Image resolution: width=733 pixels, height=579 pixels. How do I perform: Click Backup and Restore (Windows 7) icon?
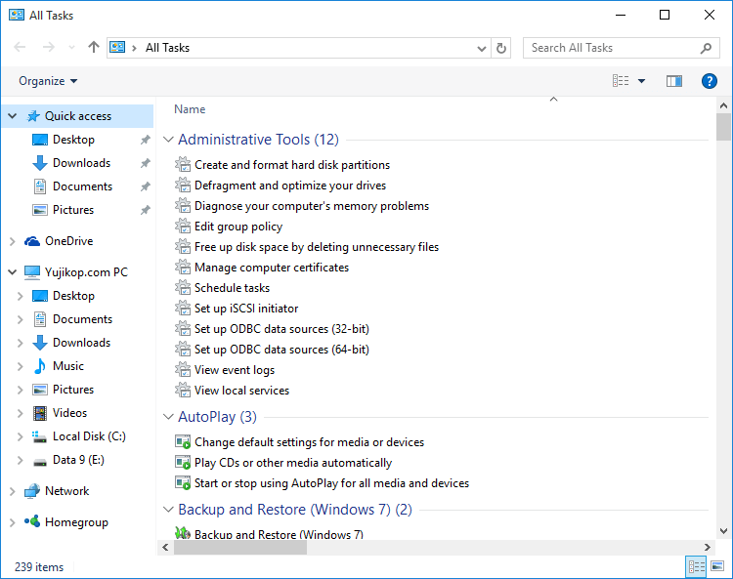click(183, 533)
